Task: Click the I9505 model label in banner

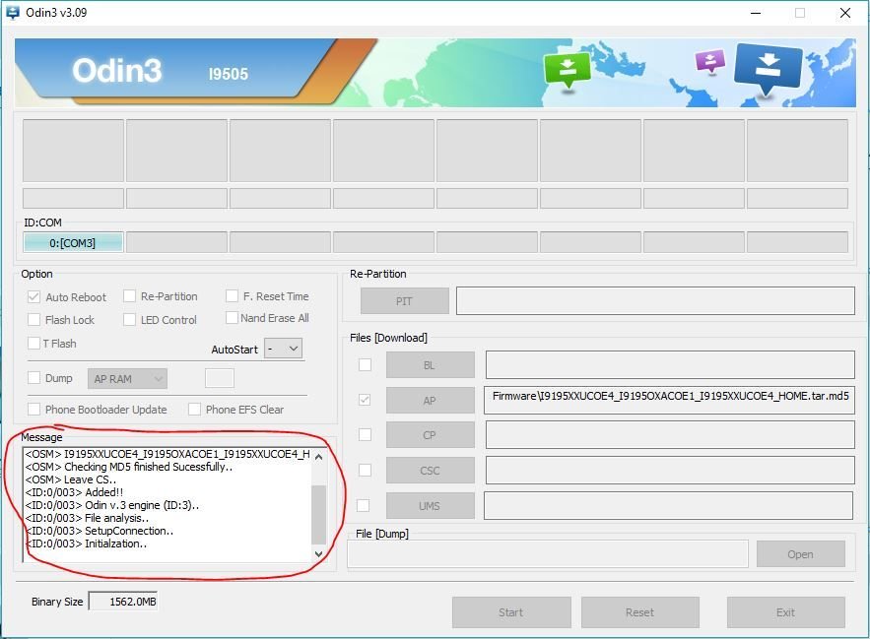Action: pyautogui.click(x=228, y=74)
